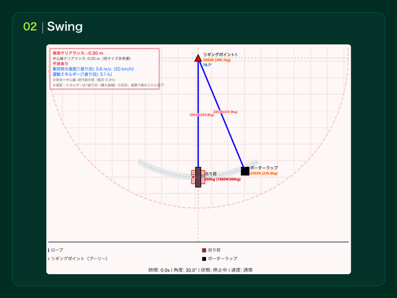Screen dimensions: 397x298
Task: Click the 'ポーターラップ' legend label
Action: 223,259
